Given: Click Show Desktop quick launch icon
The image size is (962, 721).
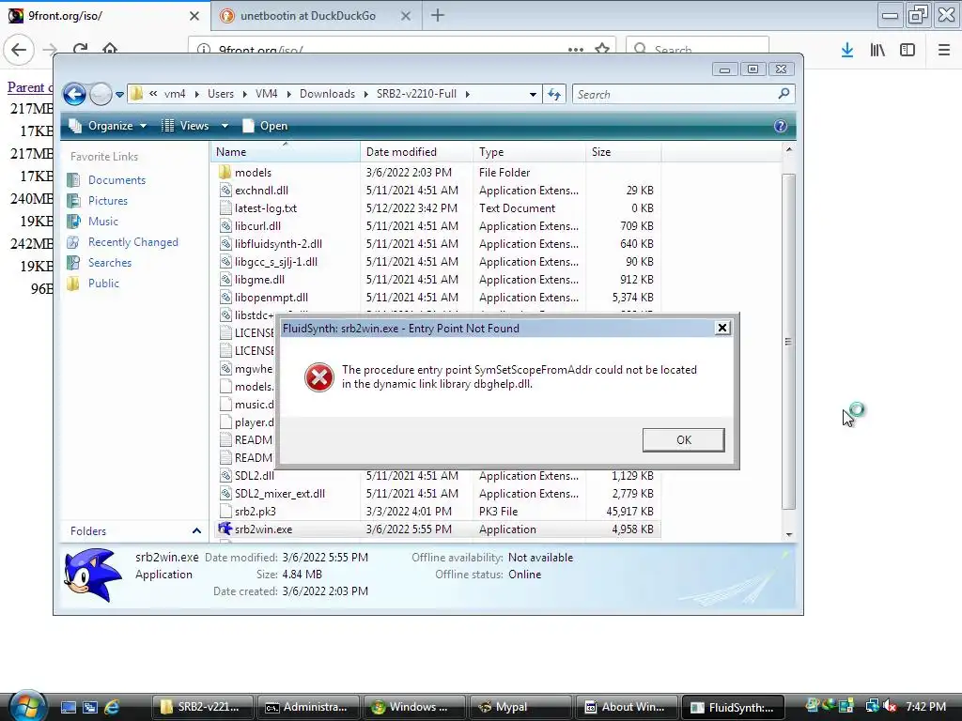Looking at the screenshot, I should click(x=68, y=707).
